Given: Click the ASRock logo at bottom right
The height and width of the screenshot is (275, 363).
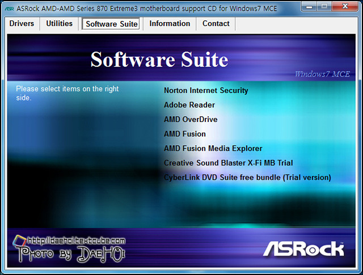Looking at the screenshot, I should (x=304, y=249).
